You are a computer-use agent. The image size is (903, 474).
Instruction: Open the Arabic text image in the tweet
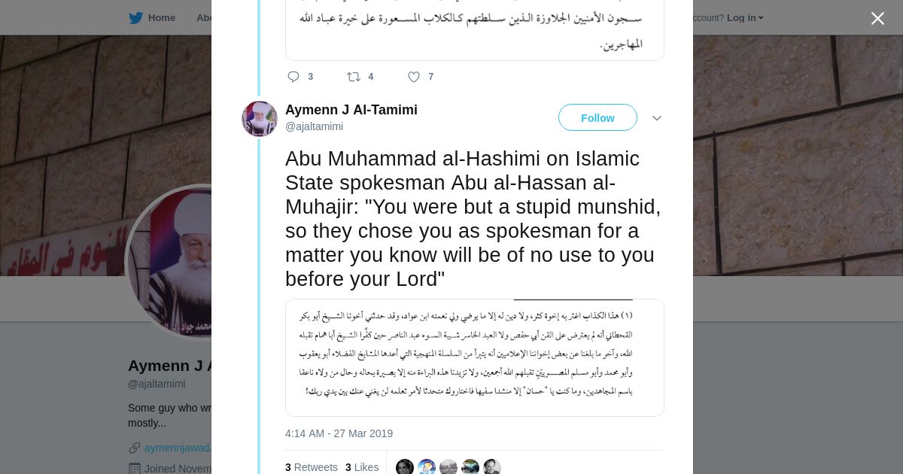point(474,357)
